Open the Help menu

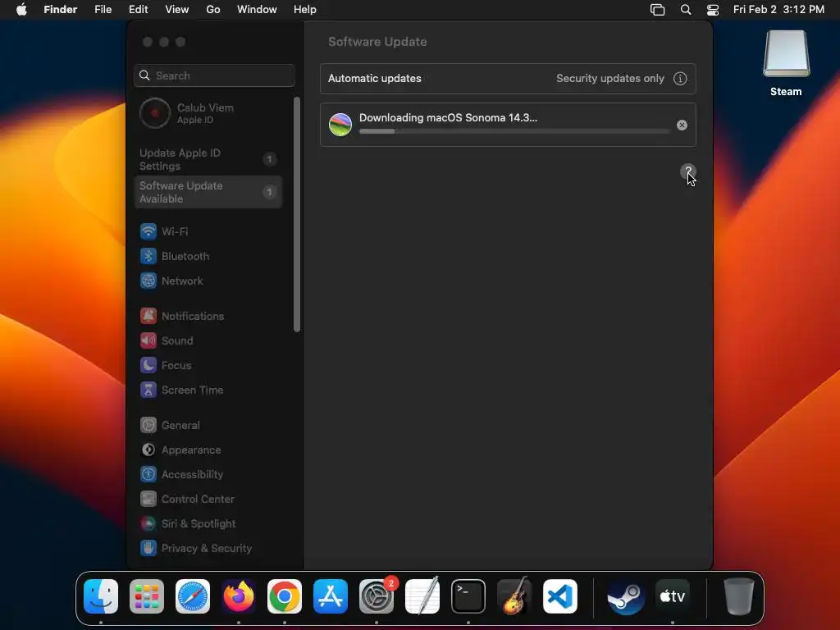pyautogui.click(x=305, y=10)
